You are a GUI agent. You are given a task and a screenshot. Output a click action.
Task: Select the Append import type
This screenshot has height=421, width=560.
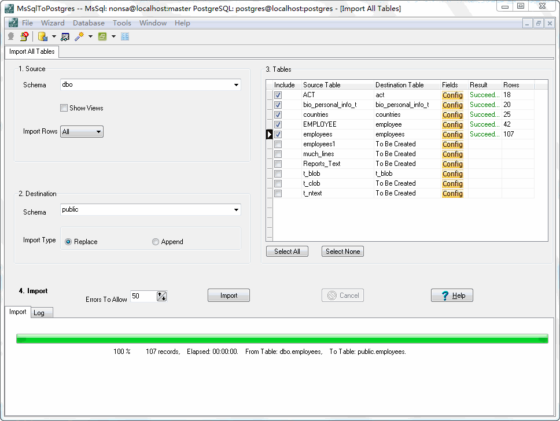tap(156, 242)
